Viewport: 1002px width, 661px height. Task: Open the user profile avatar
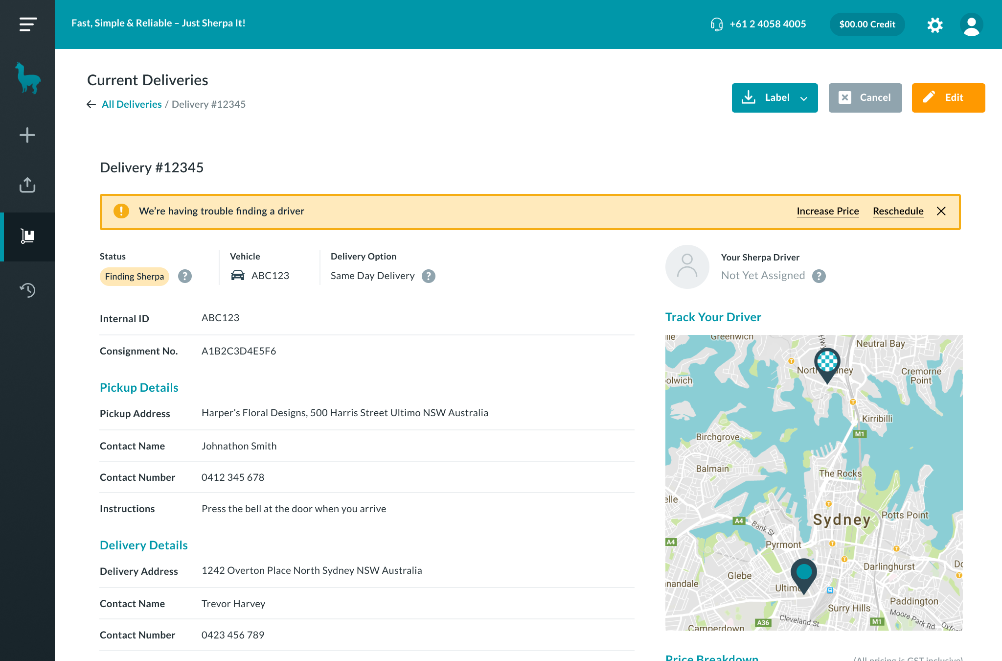(x=971, y=24)
